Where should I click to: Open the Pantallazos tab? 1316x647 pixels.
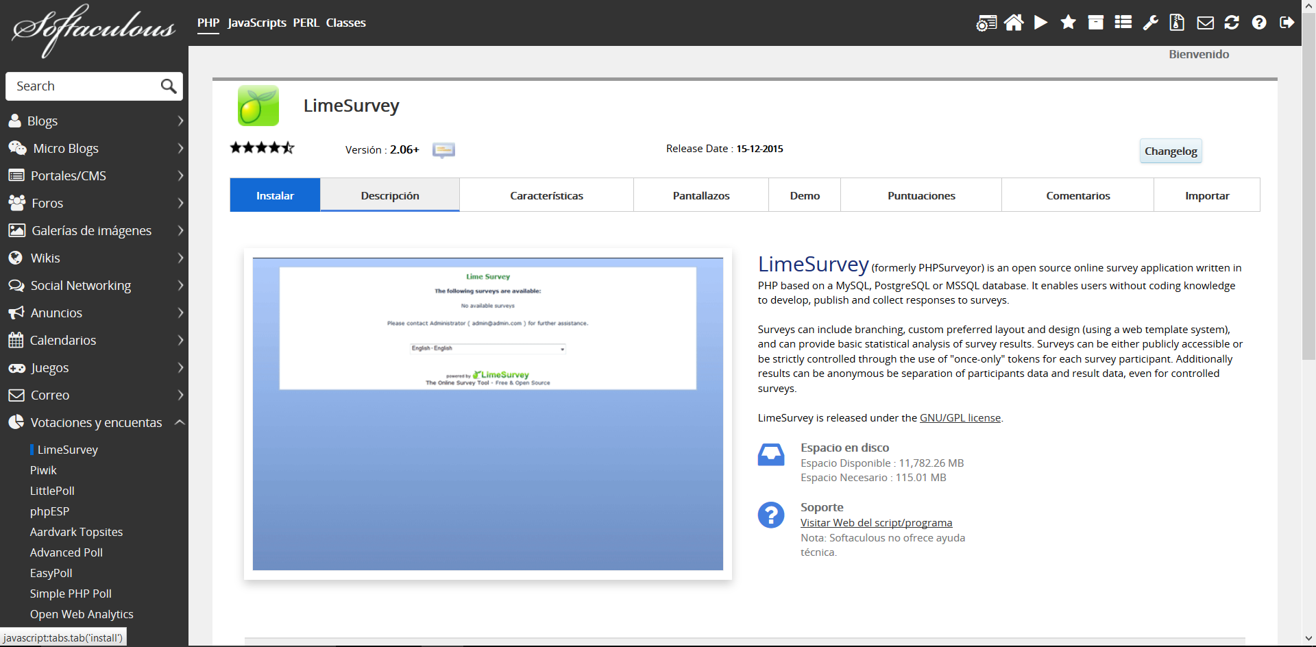coord(700,196)
